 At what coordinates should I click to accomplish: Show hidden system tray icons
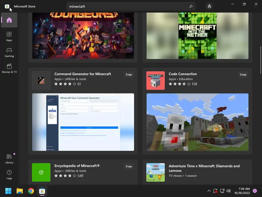point(209,191)
